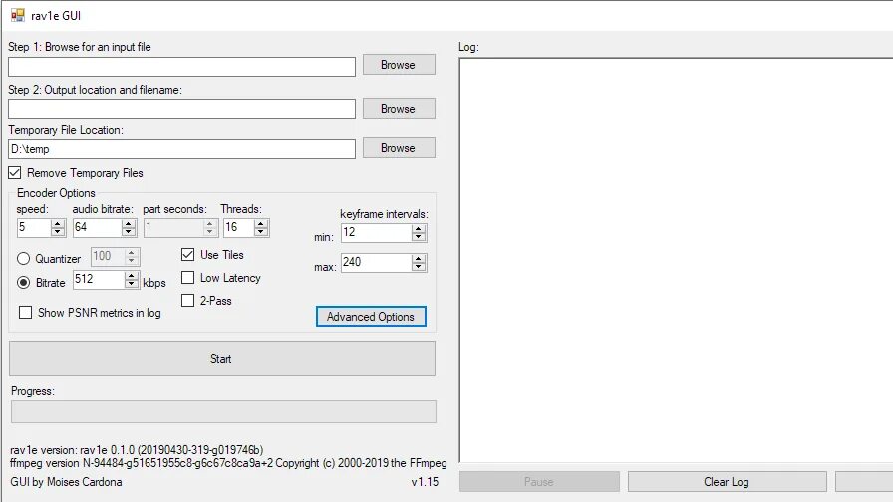This screenshot has height=502, width=893.
Task: Click the 'GUI by Moises Cardona' text
Action: [66, 482]
